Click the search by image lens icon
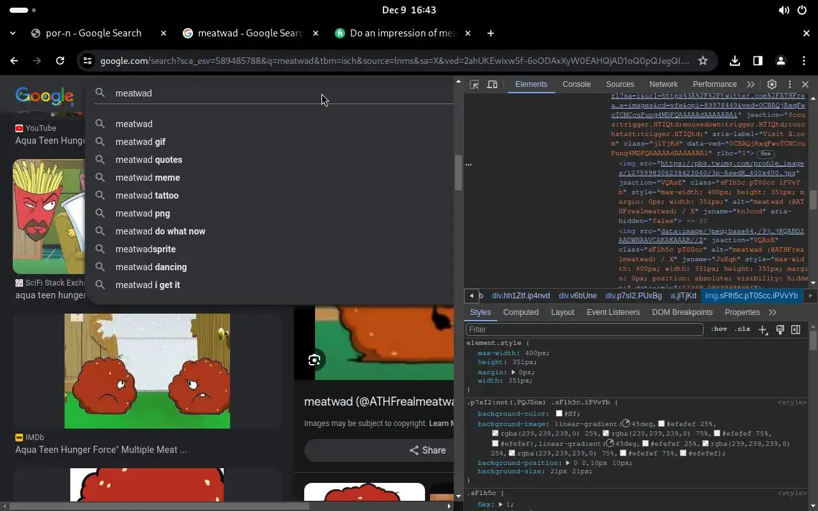Screen dimensions: 818x511 314,360
